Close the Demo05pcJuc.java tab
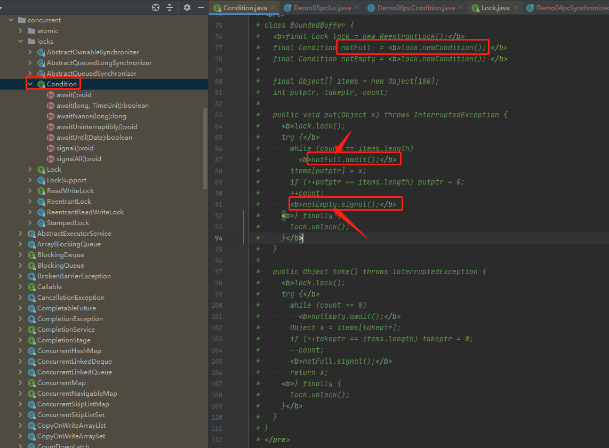 point(357,7)
